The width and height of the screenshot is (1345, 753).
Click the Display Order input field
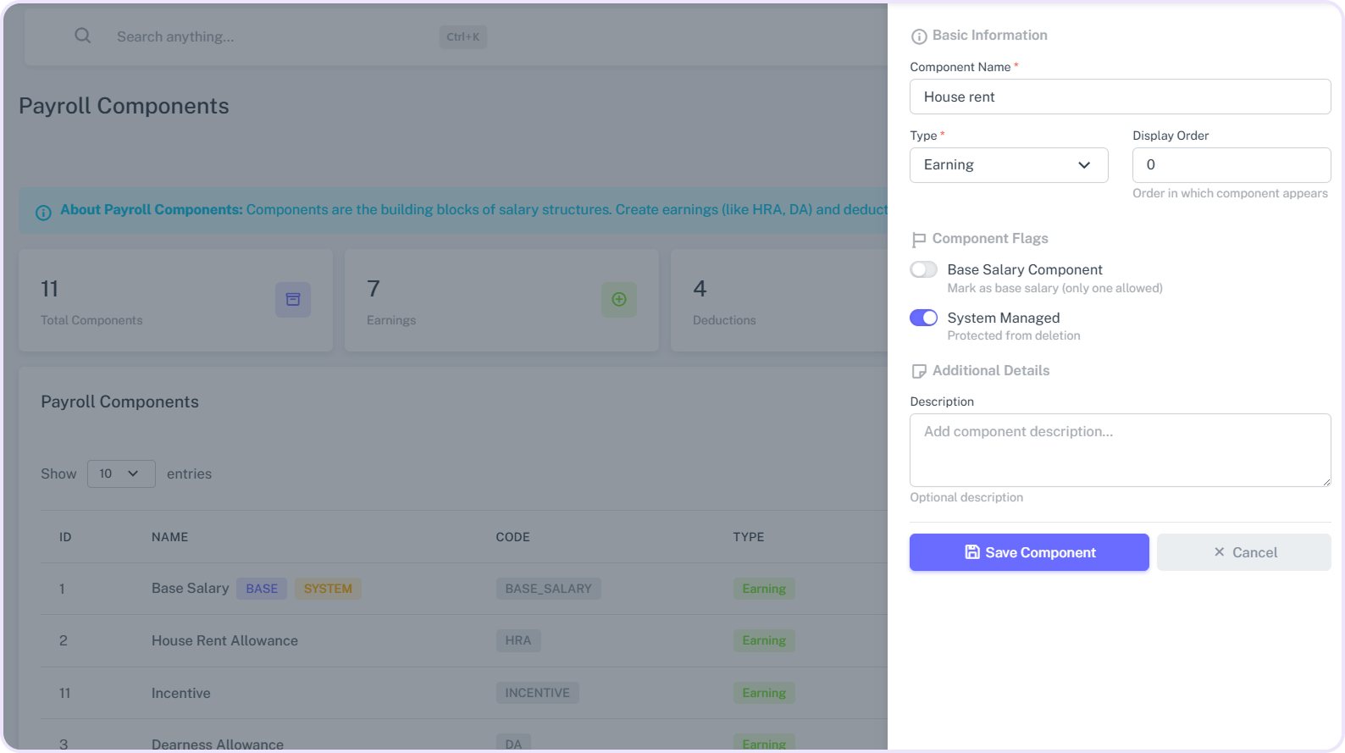[1231, 165]
